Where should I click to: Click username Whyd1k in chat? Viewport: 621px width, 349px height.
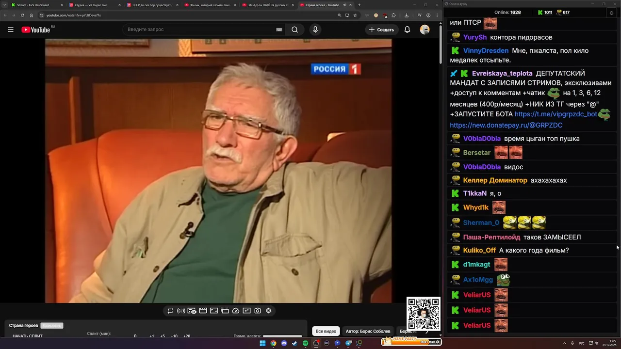pyautogui.click(x=476, y=207)
